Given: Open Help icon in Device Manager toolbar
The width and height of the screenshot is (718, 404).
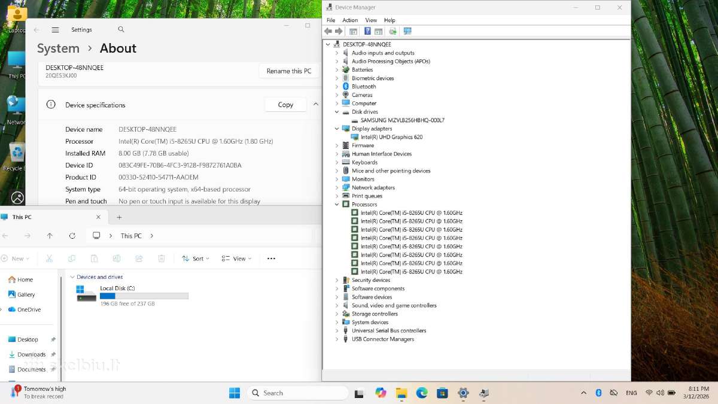Looking at the screenshot, I should 367,31.
